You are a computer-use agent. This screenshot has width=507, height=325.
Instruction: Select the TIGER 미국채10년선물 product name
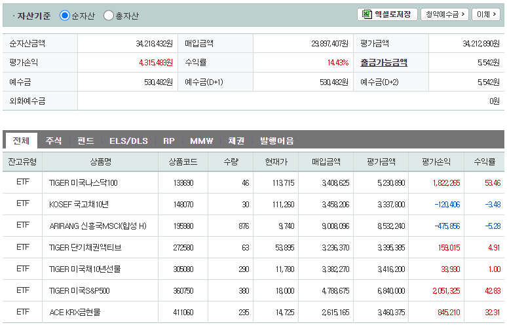point(84,269)
